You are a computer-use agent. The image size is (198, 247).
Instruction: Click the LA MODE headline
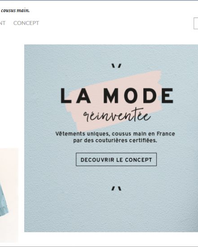coord(117,96)
